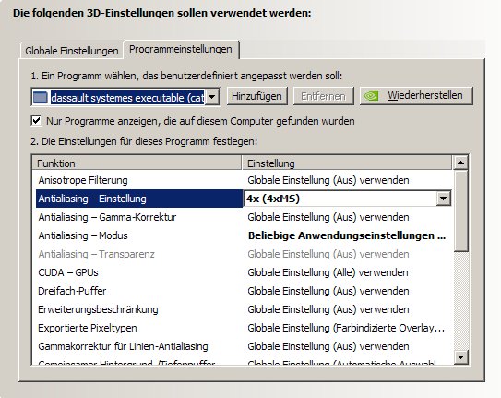This screenshot has height=398, width=501.
Task: Click the Einstellung column header
Action: tap(347, 163)
